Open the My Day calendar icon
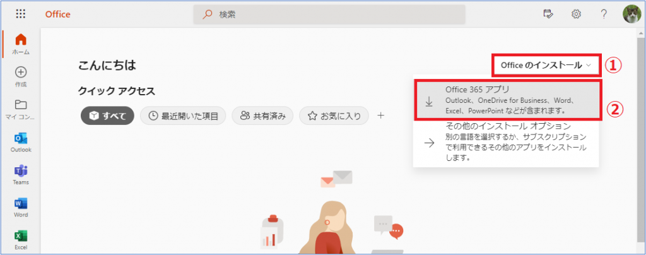Viewport: 646px width, 255px height. click(x=548, y=14)
